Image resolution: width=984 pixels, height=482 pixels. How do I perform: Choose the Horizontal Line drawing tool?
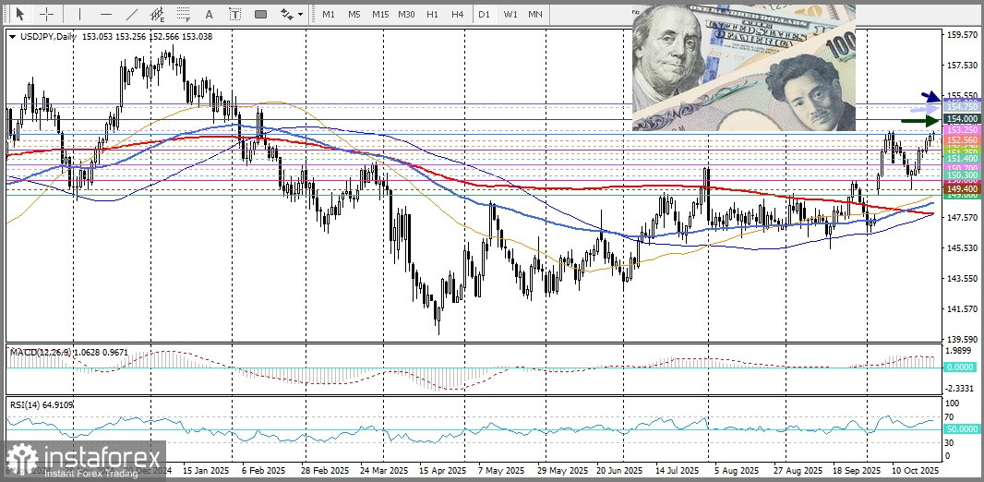pos(106,14)
